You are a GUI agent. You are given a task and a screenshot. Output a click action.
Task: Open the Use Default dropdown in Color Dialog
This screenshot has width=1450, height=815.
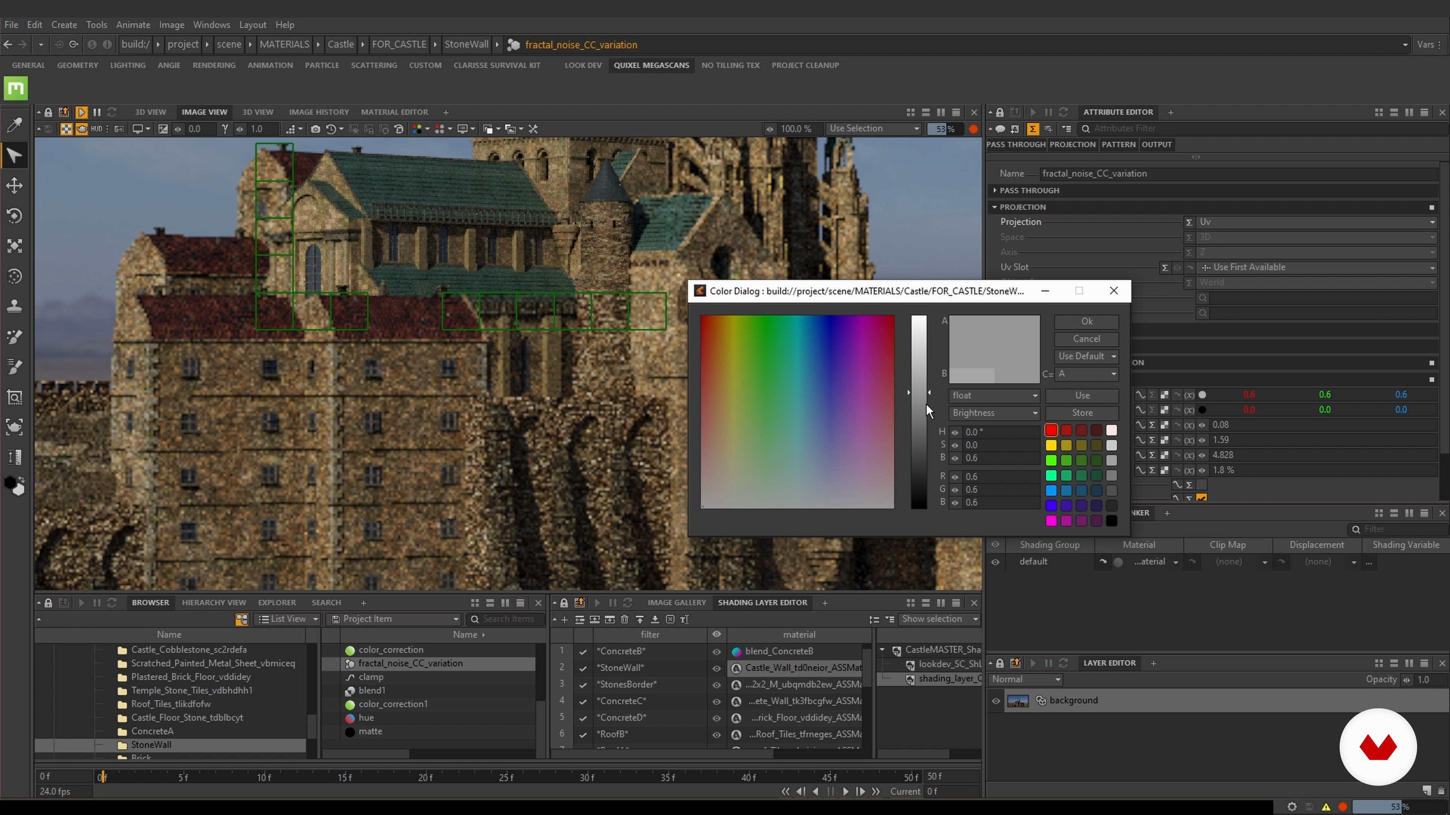[1086, 356]
